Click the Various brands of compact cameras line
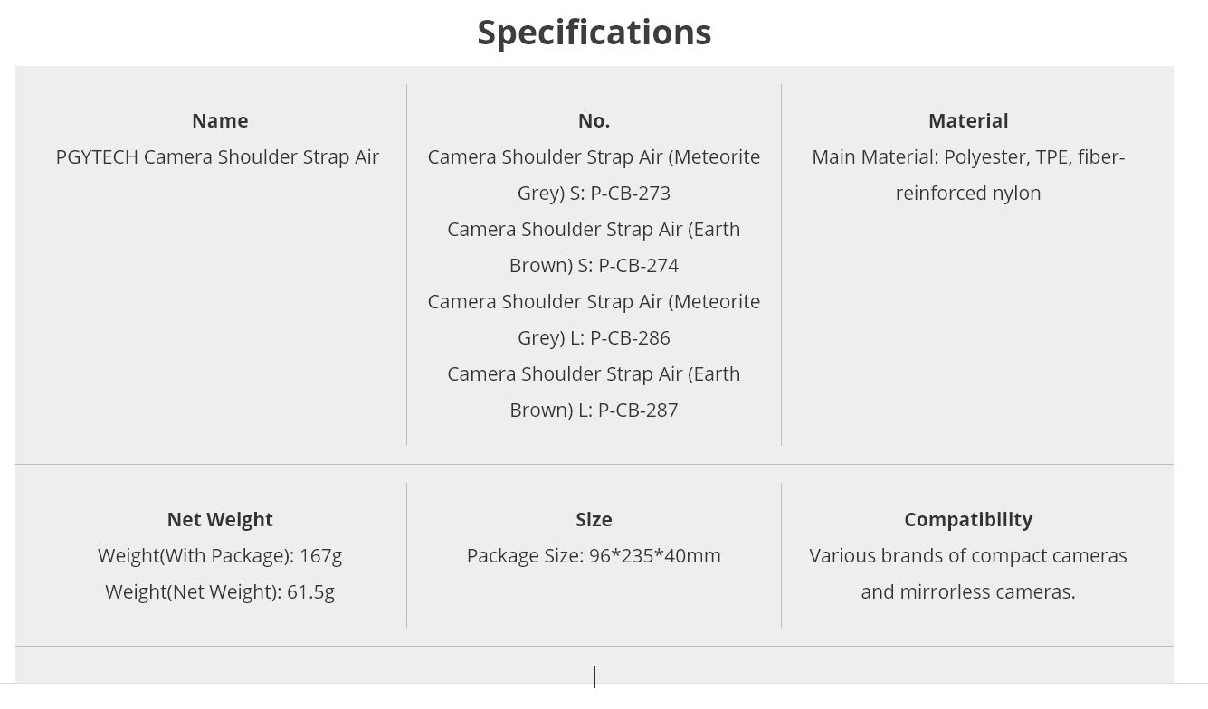 pyautogui.click(x=968, y=555)
